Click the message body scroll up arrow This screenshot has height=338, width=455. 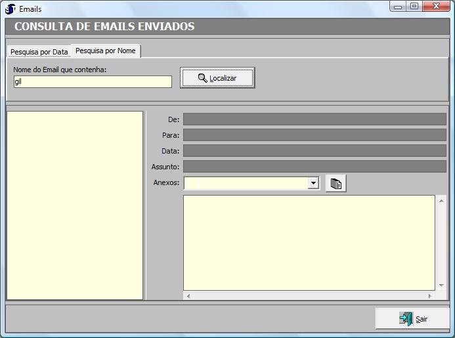[x=441, y=200]
